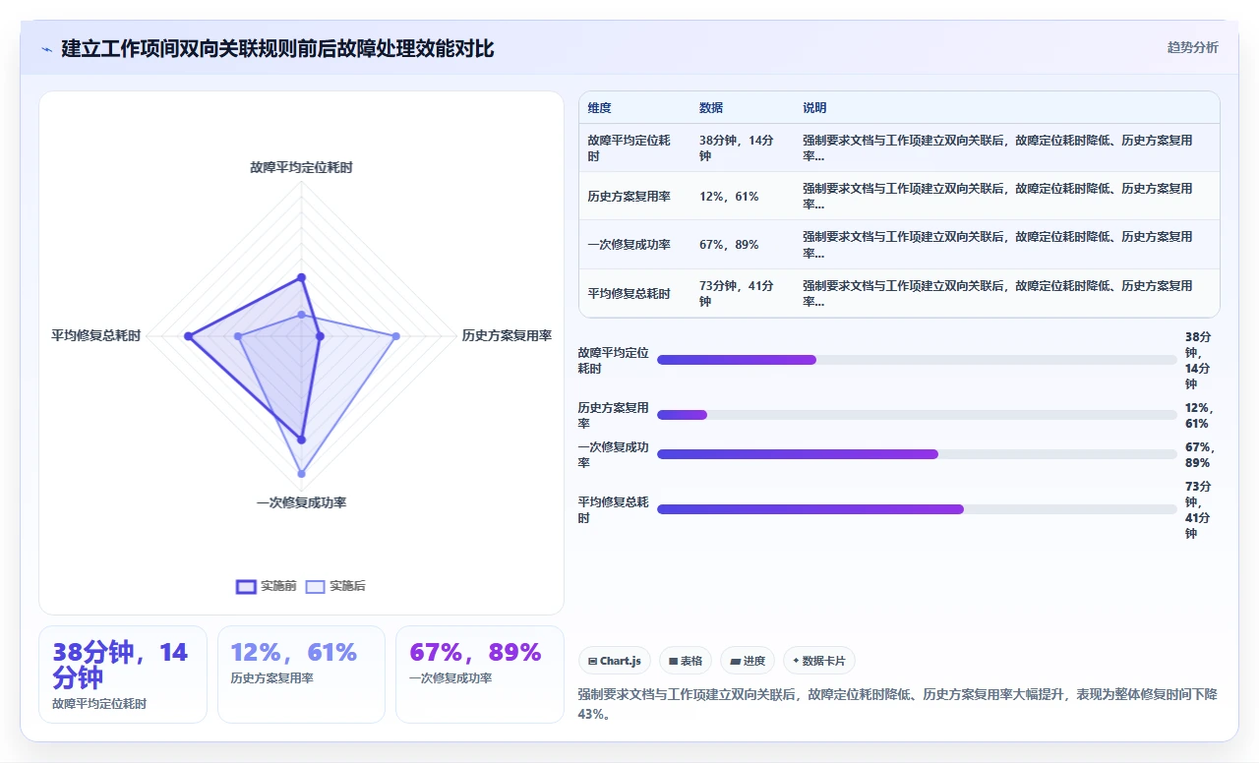Screen dimensions: 1259x763
Task: Click the 平均修复总耗时 progress bar
Action: click(917, 509)
